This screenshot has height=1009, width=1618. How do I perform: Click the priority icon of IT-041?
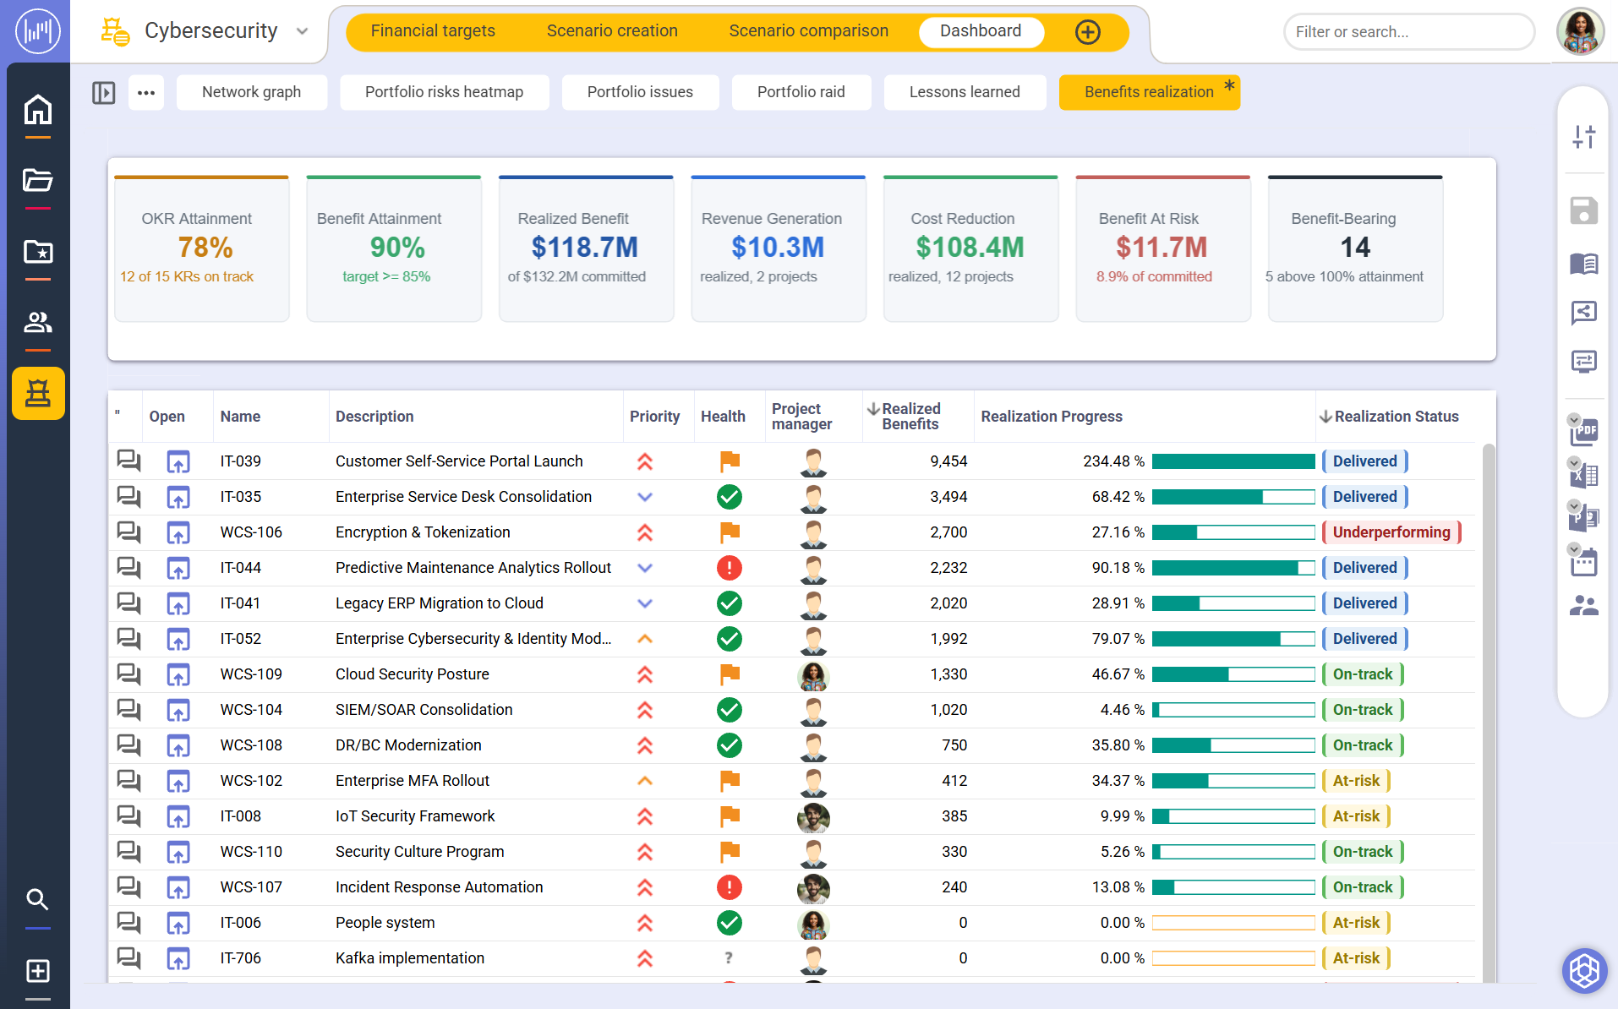[x=645, y=603]
